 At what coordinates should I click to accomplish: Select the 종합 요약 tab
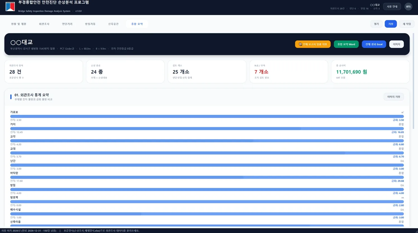(137, 24)
